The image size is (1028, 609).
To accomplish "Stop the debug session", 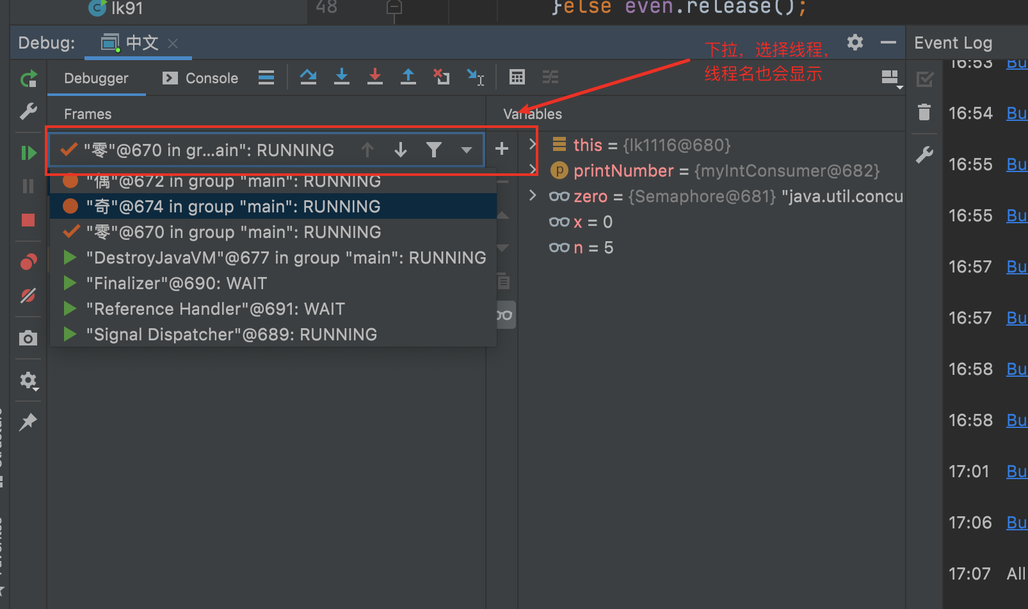I will [28, 220].
